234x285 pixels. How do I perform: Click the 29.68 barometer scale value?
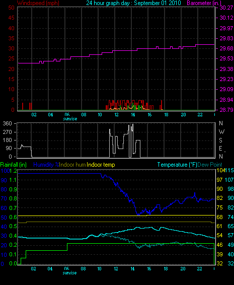coord(226,48)
